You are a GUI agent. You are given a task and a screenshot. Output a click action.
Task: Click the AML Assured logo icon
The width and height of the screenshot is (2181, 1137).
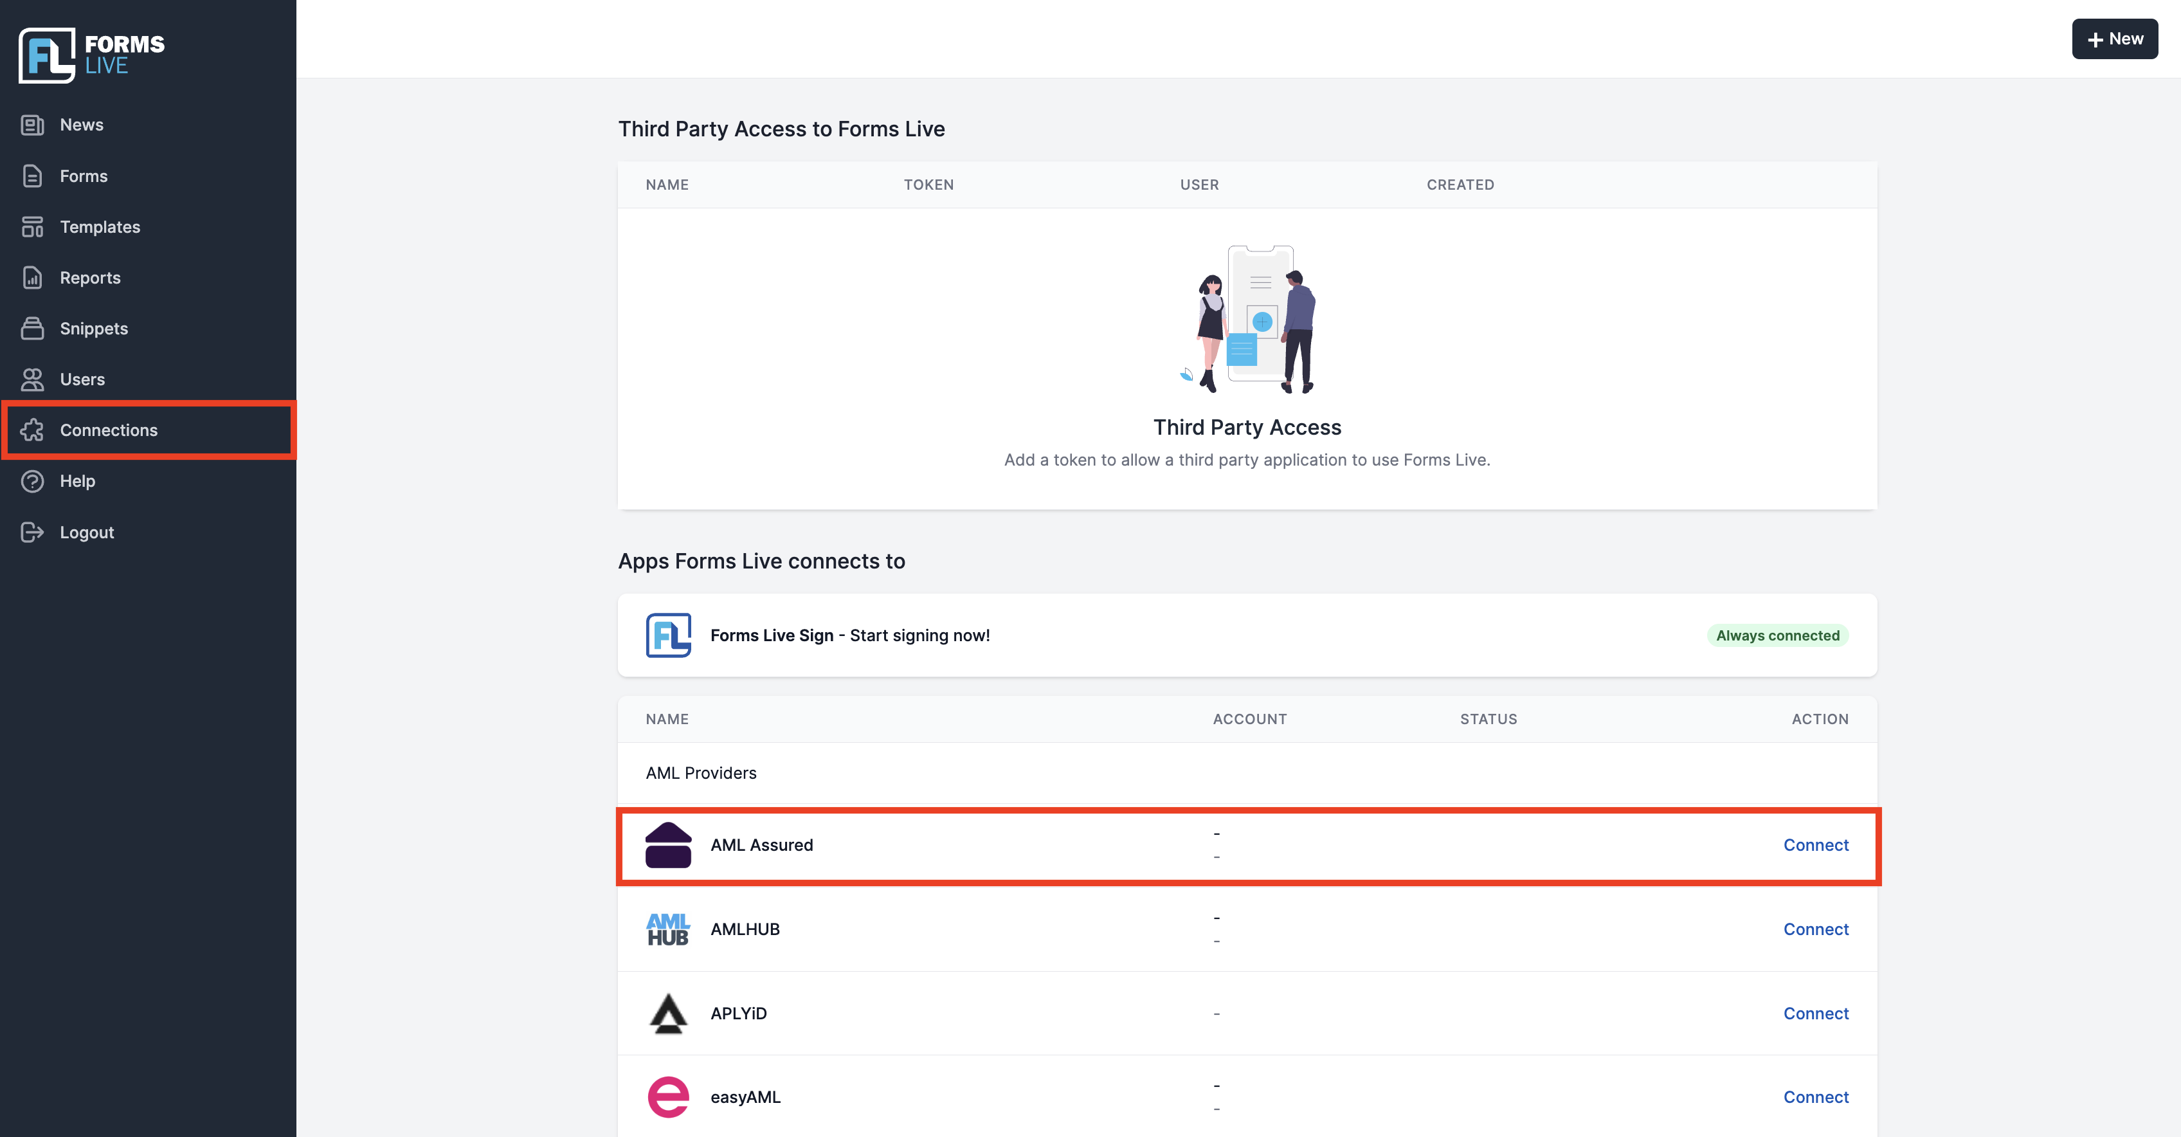[x=668, y=845]
